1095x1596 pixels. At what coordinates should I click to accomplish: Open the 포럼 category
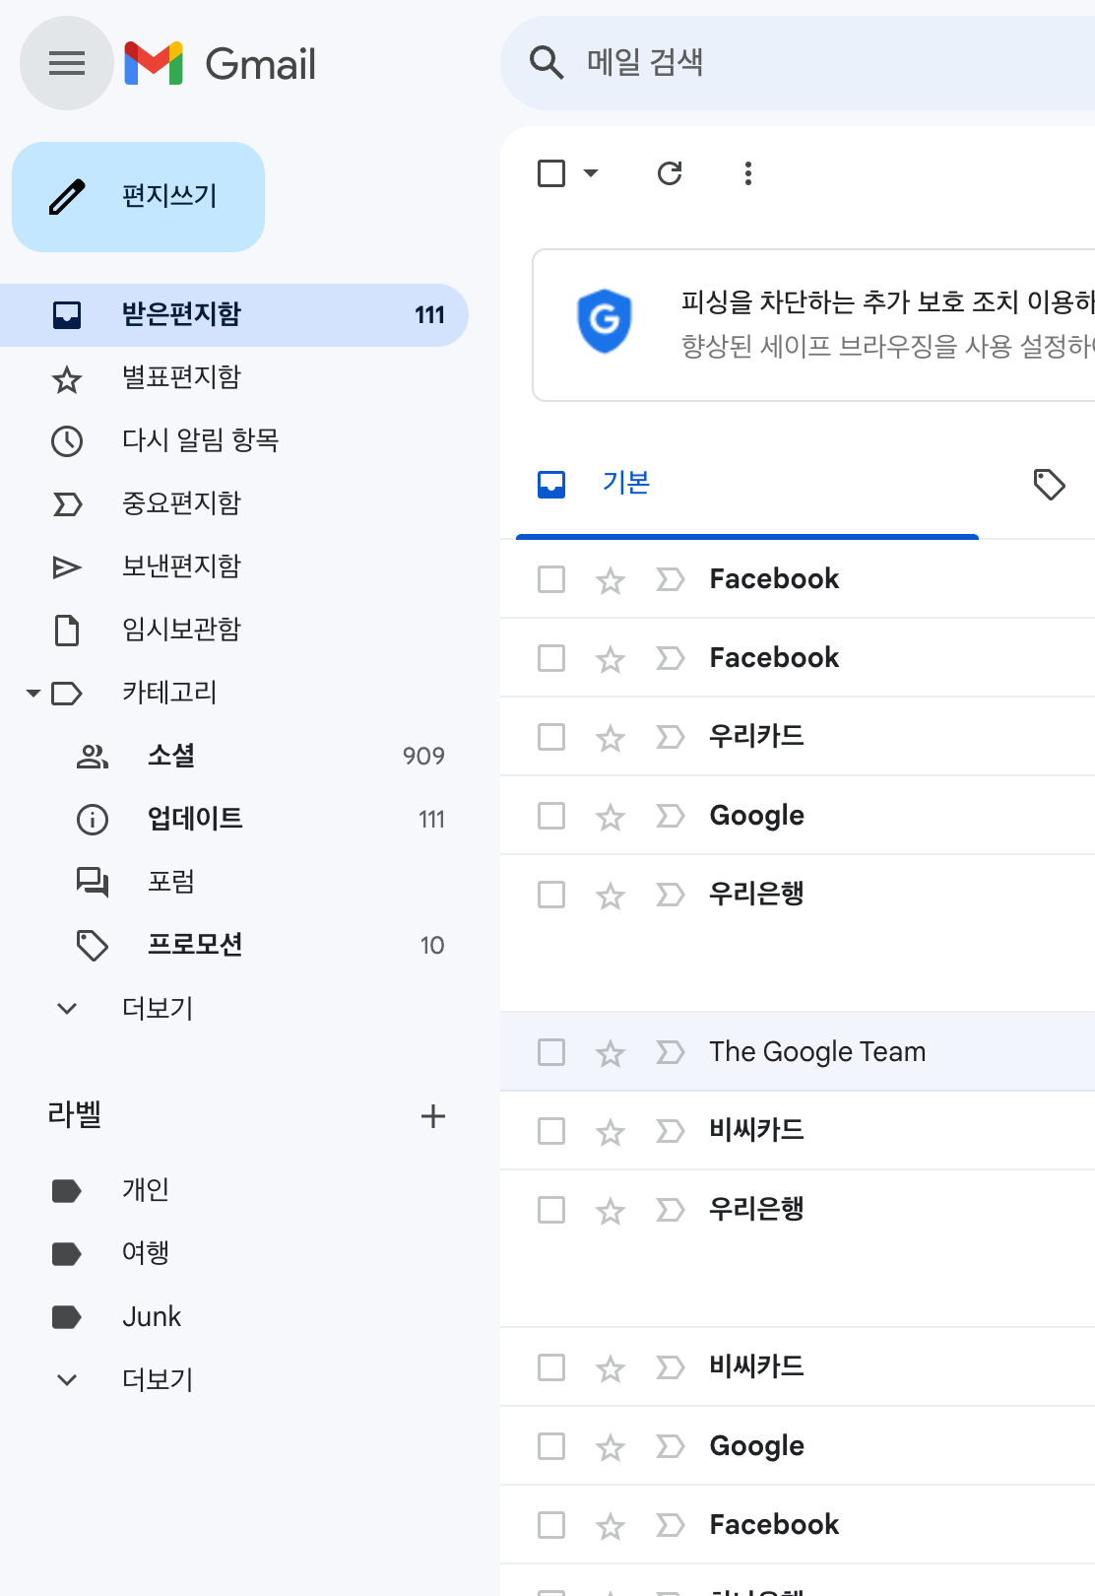[x=234, y=882]
